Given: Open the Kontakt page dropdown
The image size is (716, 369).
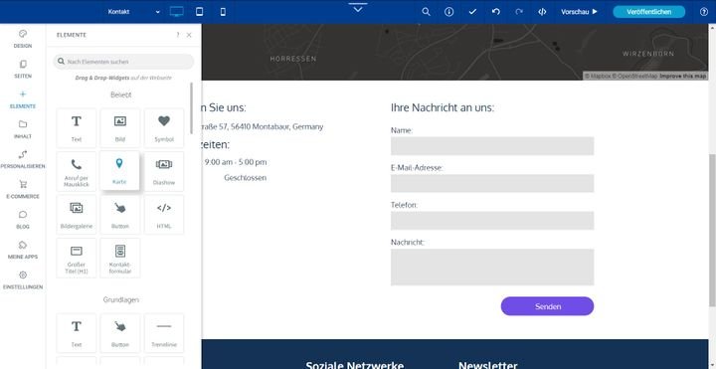Looking at the screenshot, I should 134,12.
